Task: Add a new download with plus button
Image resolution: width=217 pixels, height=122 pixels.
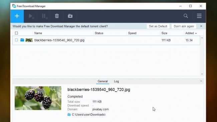Action: pyautogui.click(x=17, y=16)
